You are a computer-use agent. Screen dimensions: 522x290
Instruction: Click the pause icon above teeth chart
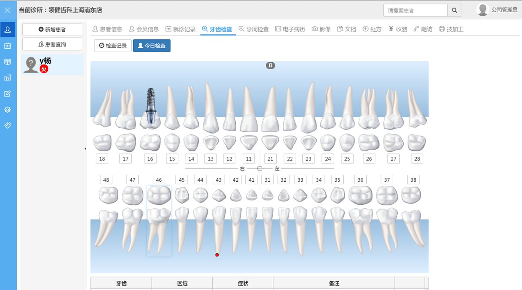(270, 65)
